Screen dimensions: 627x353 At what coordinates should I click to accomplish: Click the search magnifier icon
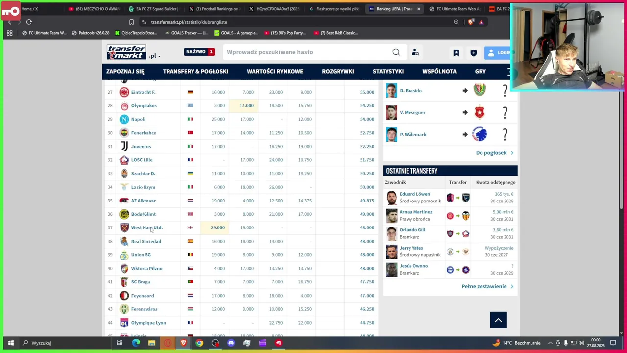click(396, 52)
